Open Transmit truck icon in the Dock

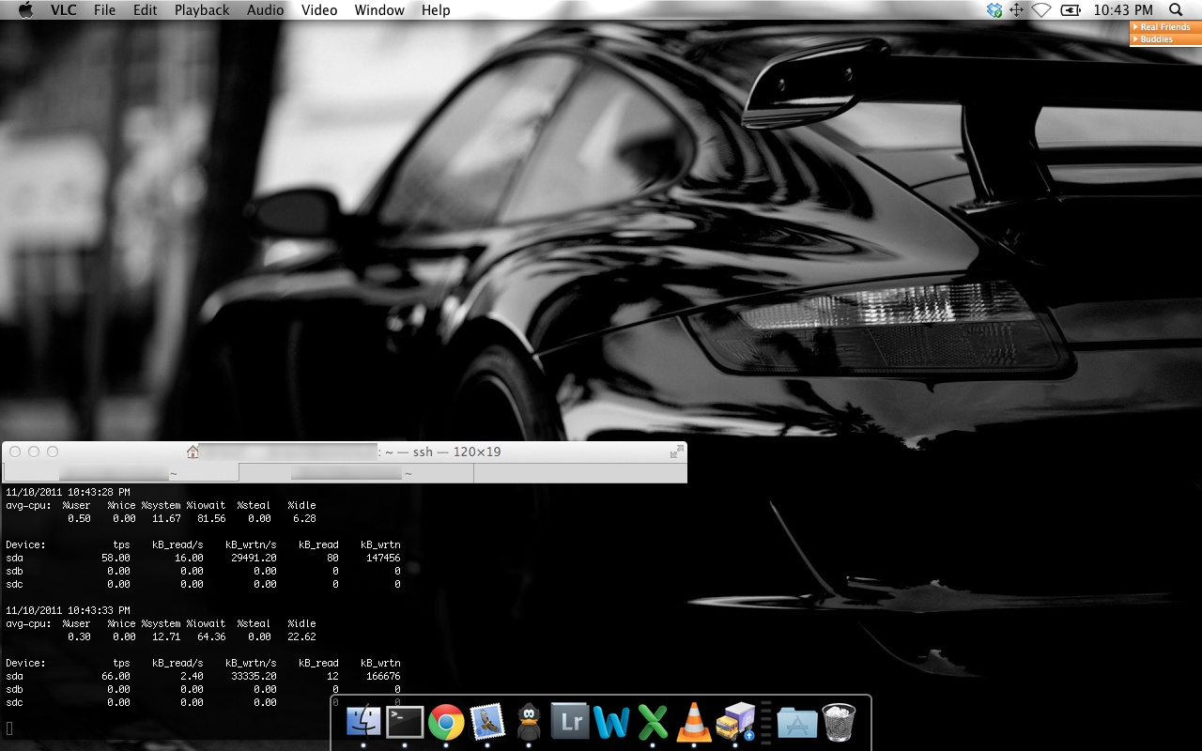[x=735, y=722]
